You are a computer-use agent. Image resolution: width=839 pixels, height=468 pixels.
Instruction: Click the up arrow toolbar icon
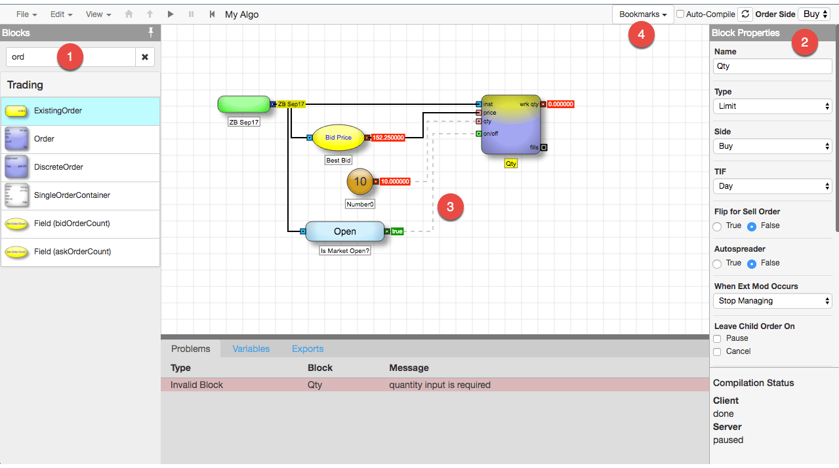click(150, 14)
